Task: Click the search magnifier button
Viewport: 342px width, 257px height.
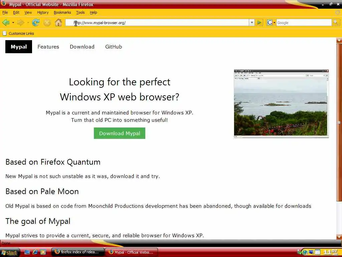Action: [336, 22]
